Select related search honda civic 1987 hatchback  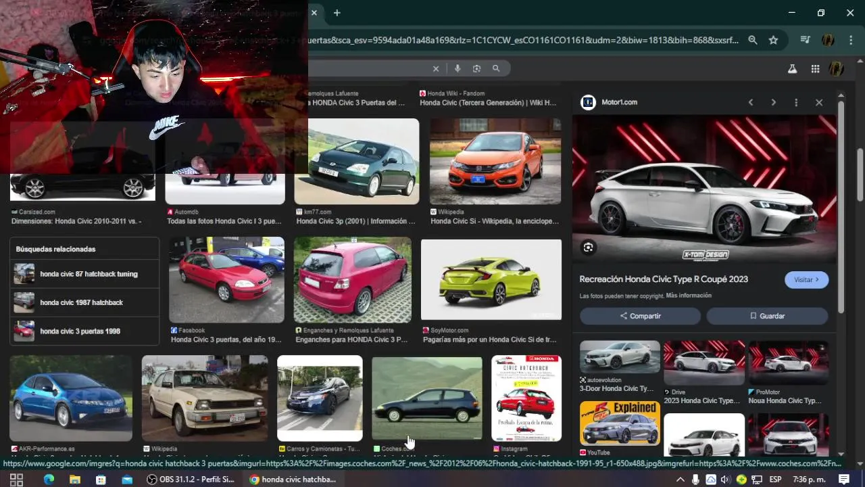[x=84, y=302]
